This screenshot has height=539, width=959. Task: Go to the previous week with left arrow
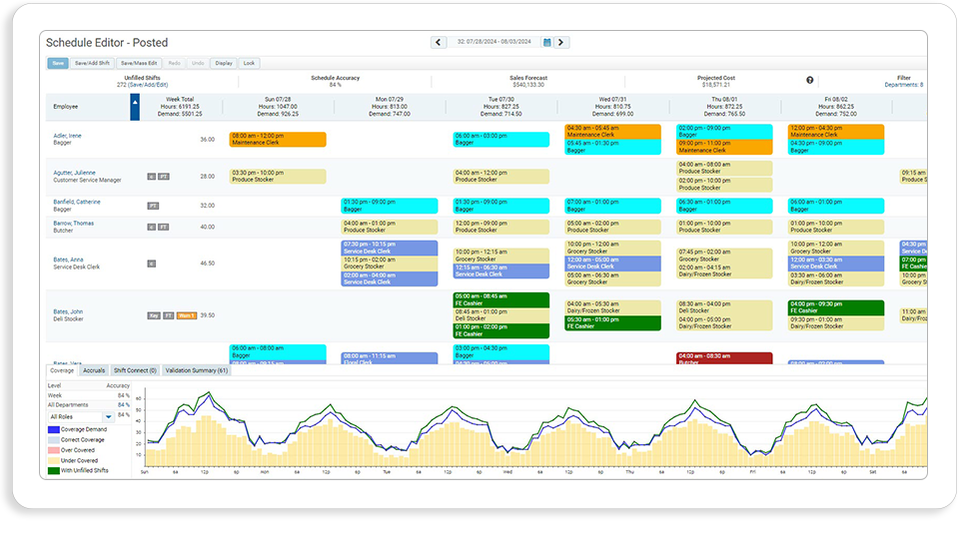[x=438, y=42]
